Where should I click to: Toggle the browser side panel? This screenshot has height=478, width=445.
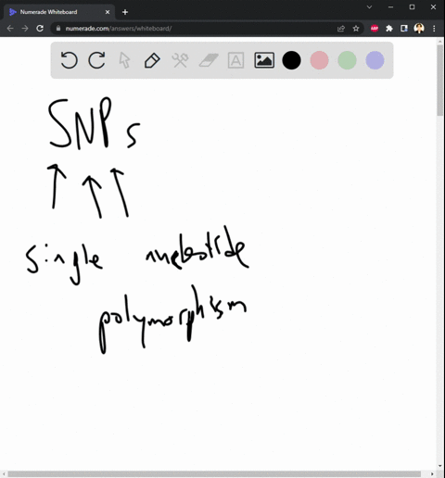tap(404, 29)
